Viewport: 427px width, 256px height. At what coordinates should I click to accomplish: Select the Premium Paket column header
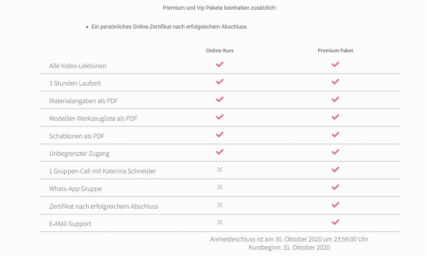(336, 50)
